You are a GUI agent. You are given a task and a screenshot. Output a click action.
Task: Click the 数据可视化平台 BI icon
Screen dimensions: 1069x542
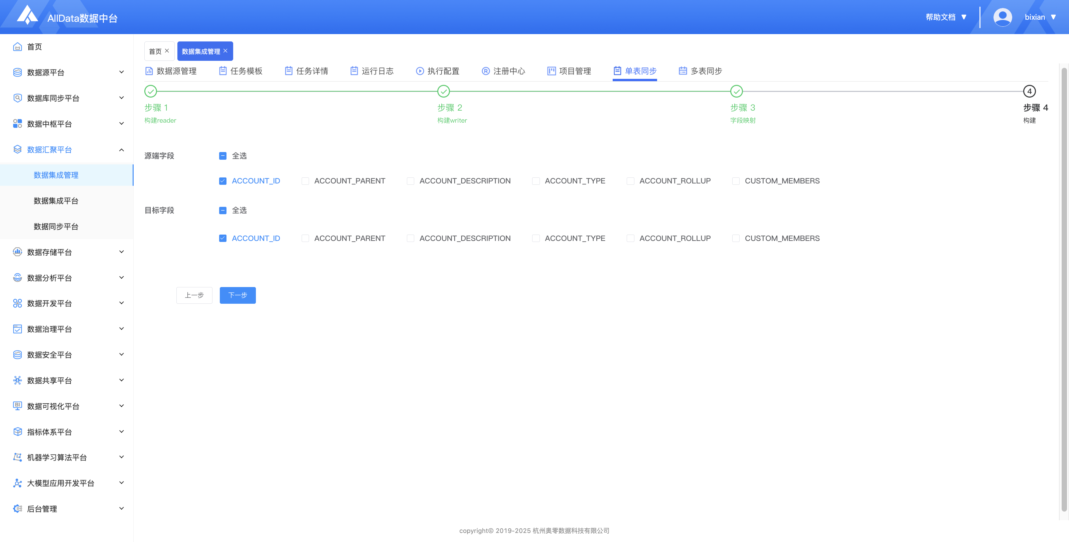[x=17, y=406]
